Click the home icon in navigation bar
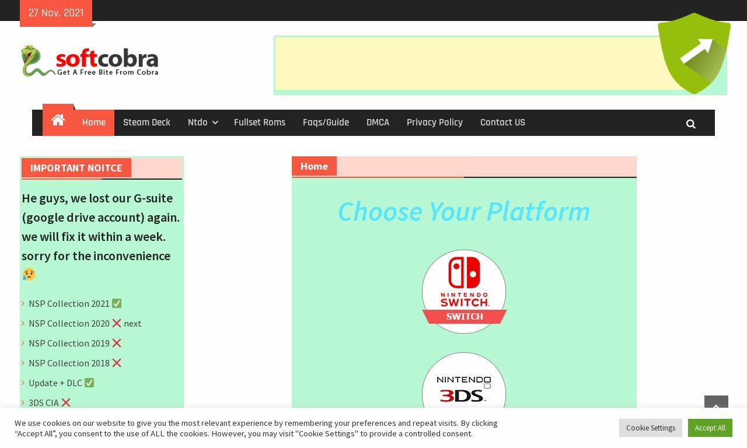 58,121
